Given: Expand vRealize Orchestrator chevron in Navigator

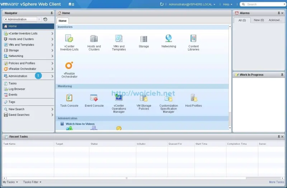Looking at the screenshot, I should (52, 69).
